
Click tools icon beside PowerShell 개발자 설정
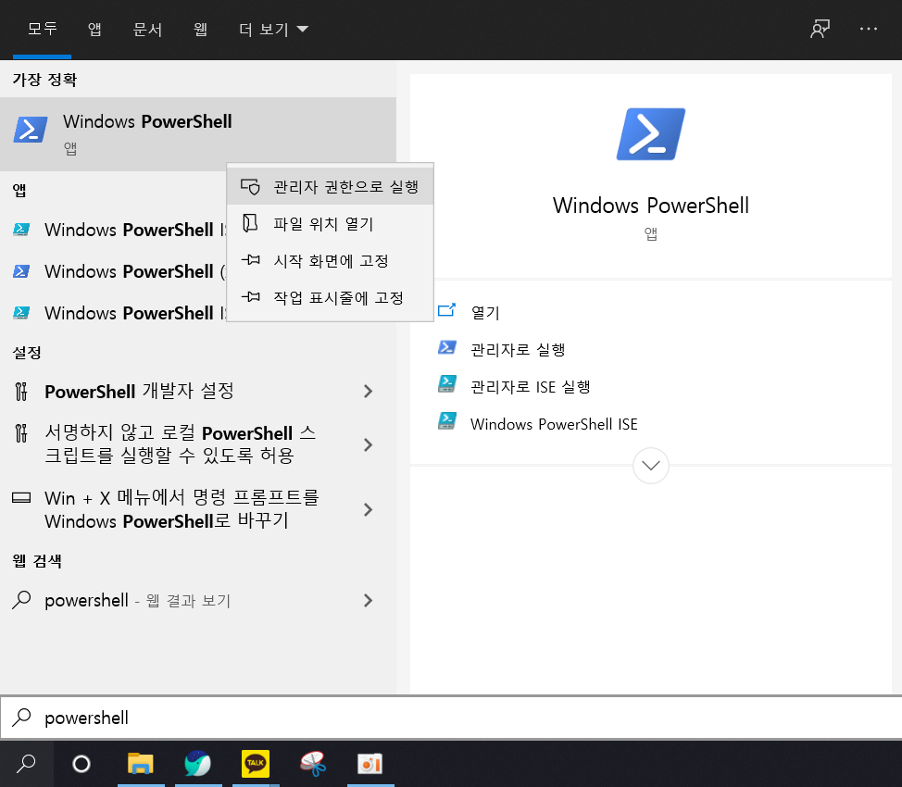click(21, 392)
